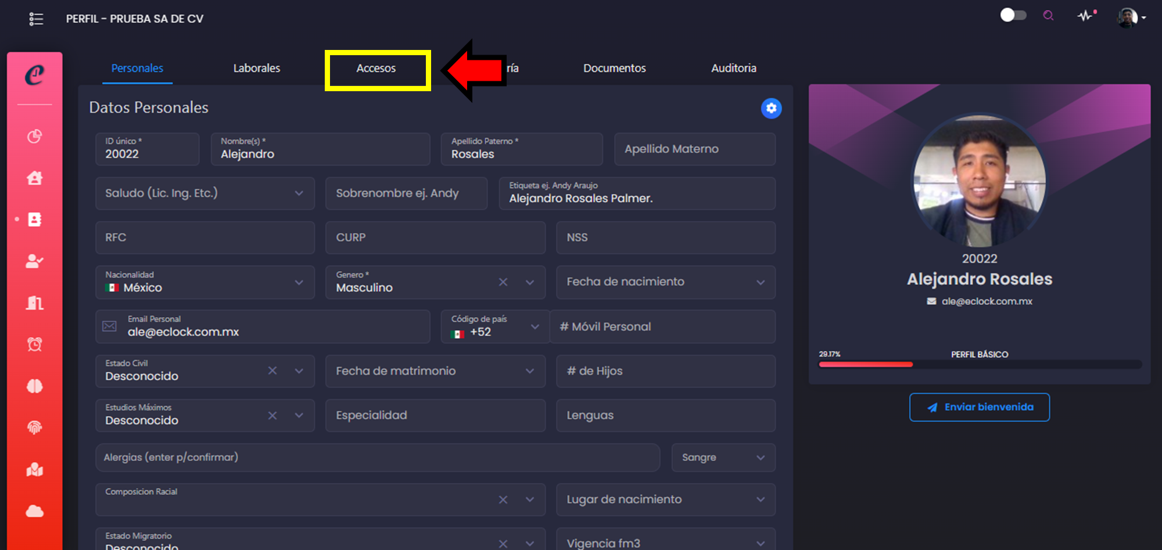Focus the Especialidad field
Screen dimensions: 1162x550
click(435, 415)
